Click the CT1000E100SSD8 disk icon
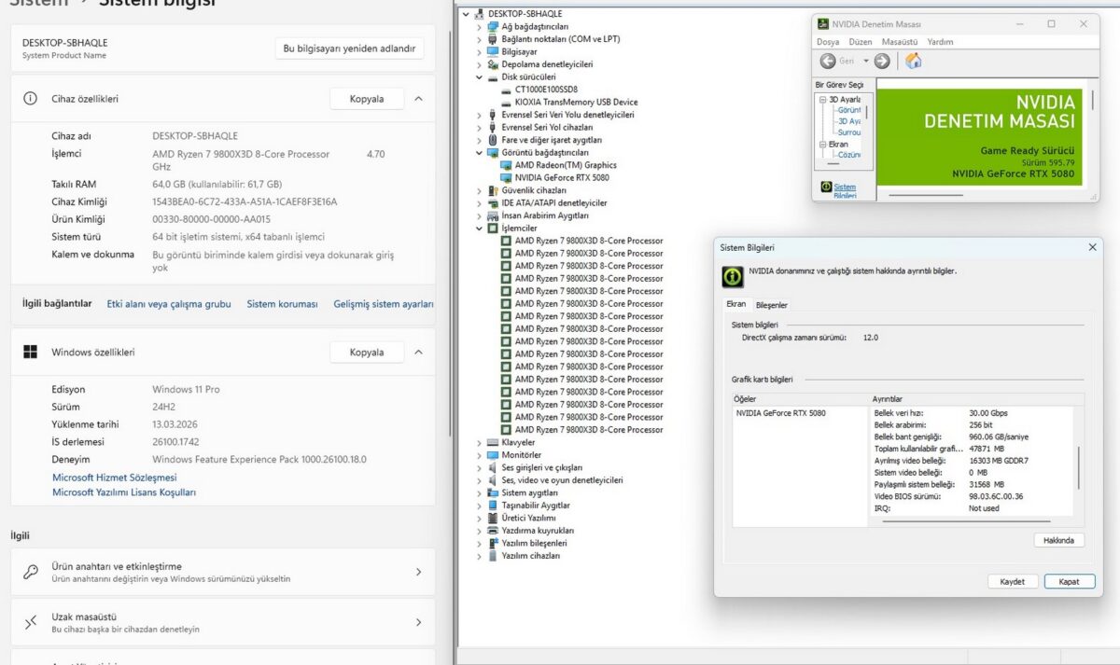1120x665 pixels. click(506, 90)
